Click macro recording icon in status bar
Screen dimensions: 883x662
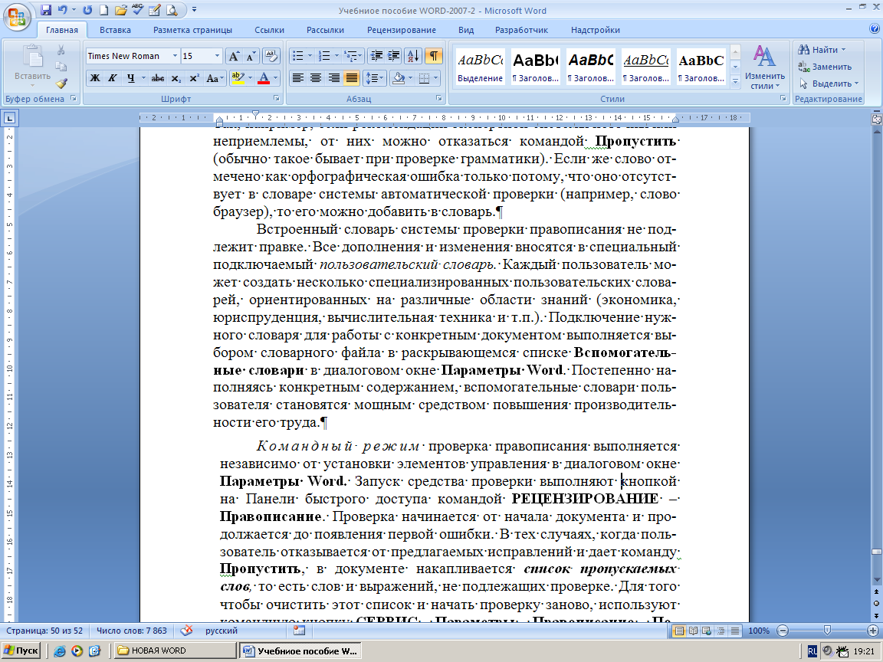click(299, 631)
